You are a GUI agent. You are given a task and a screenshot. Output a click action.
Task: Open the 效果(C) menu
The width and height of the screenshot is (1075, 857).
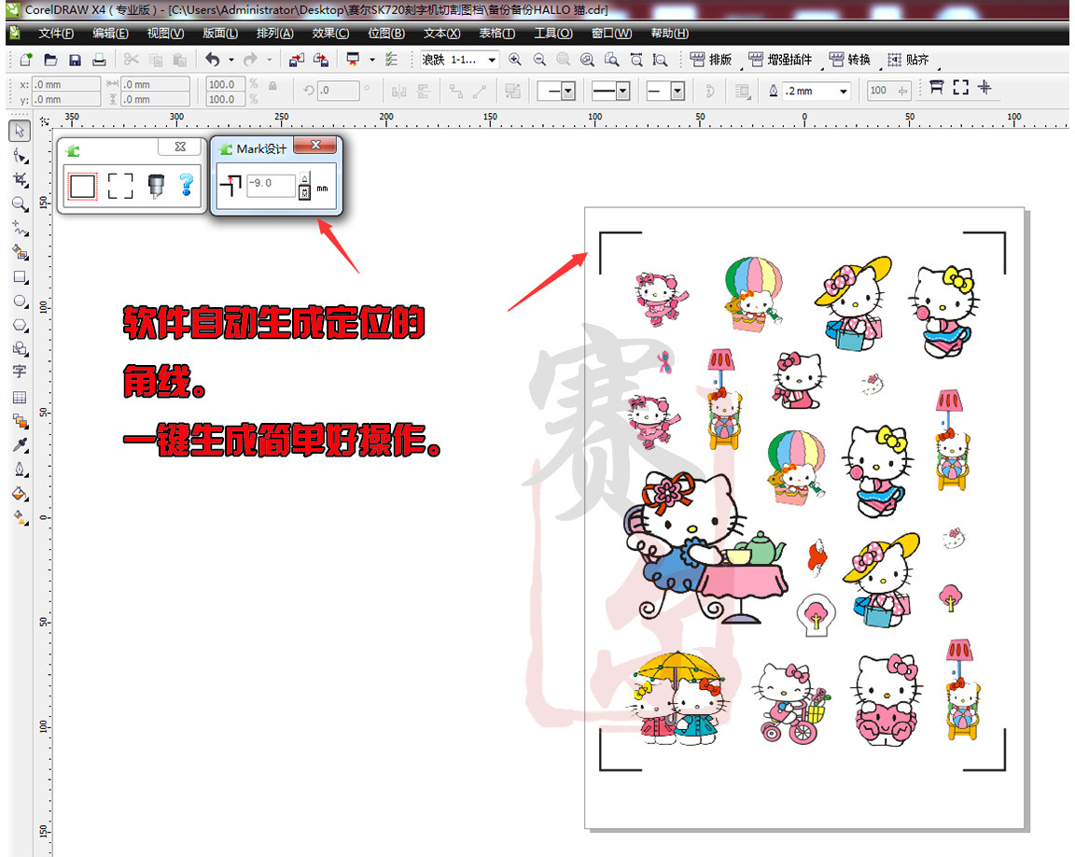[330, 33]
